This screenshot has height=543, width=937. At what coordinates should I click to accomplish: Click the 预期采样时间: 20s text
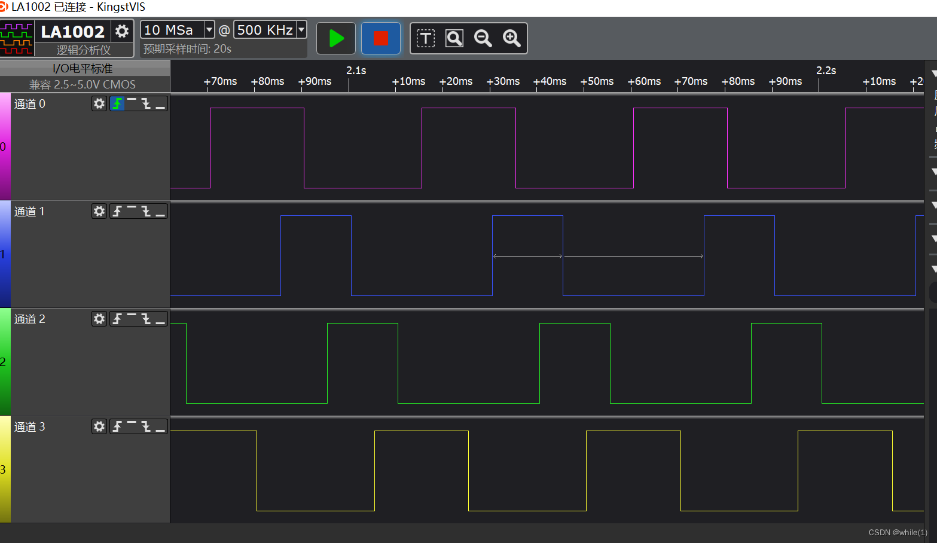click(187, 49)
